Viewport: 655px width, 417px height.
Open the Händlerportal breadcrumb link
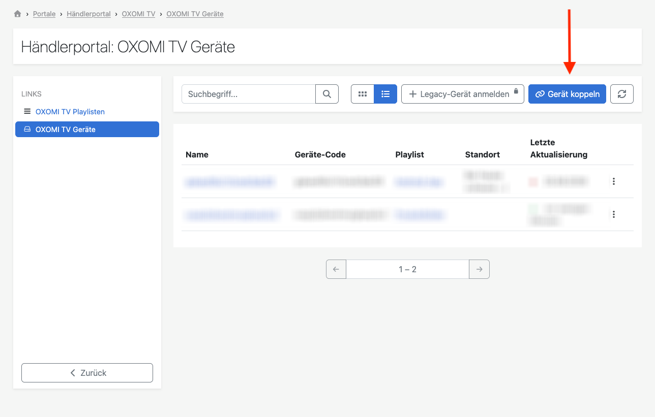click(x=88, y=14)
